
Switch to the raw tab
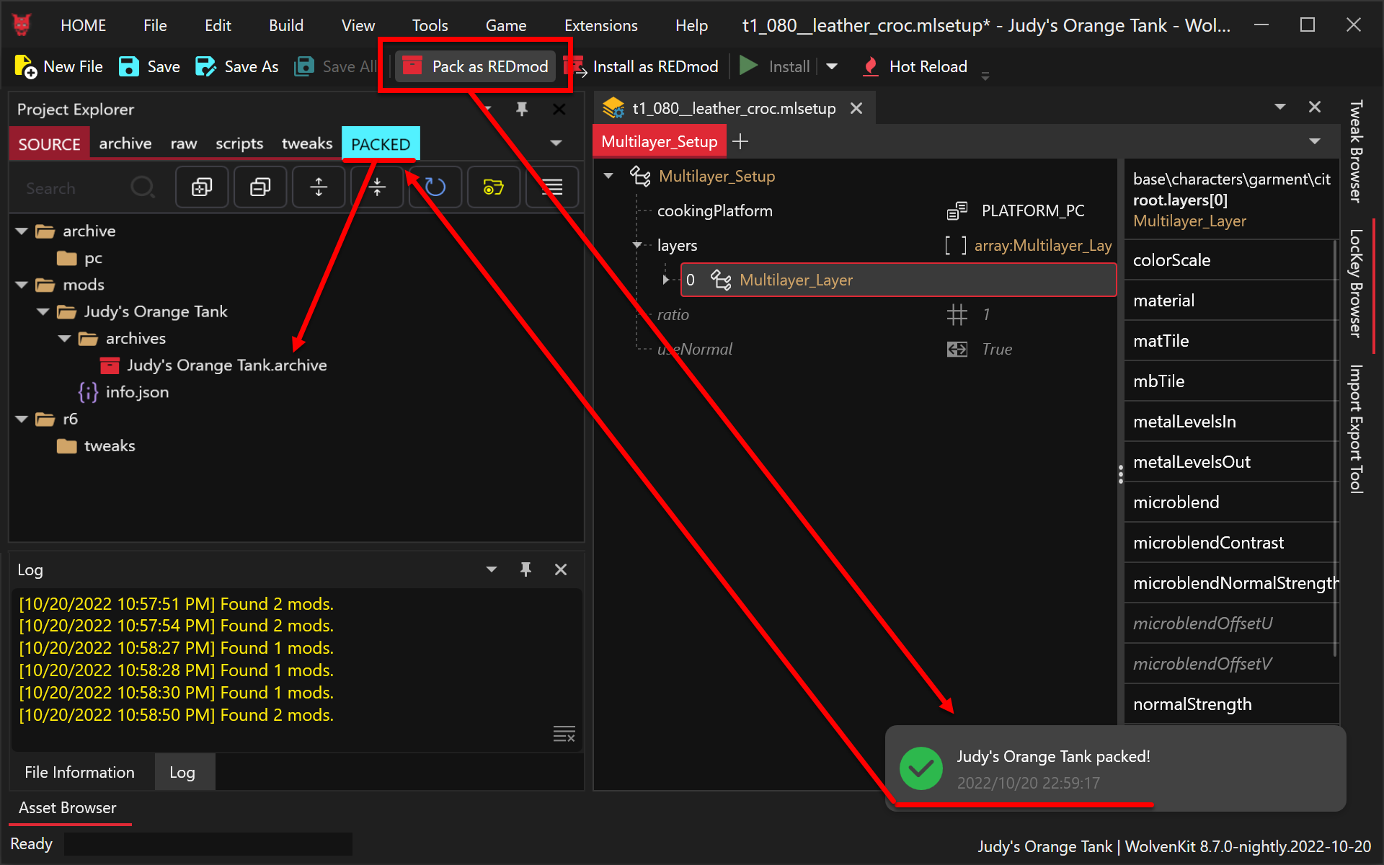pyautogui.click(x=184, y=143)
